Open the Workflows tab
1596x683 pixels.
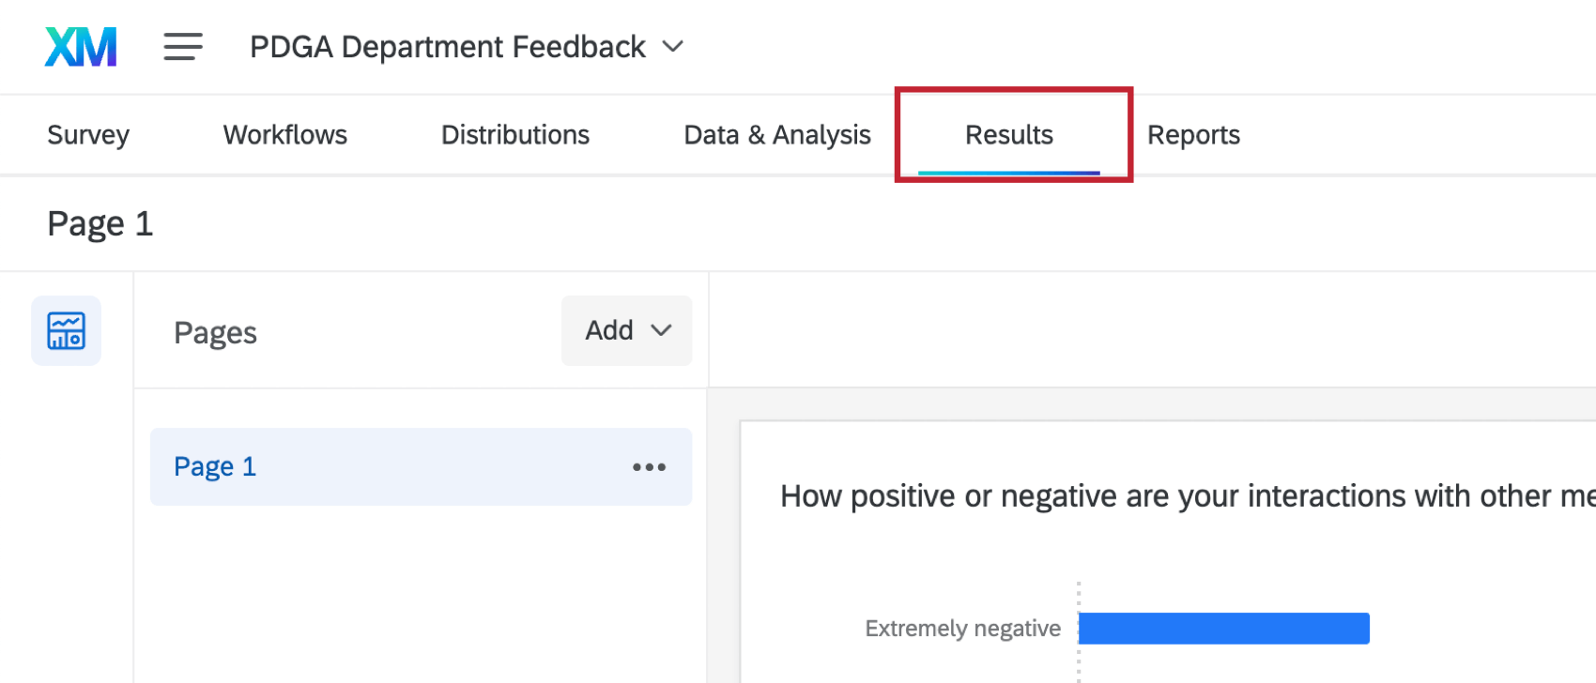point(285,135)
